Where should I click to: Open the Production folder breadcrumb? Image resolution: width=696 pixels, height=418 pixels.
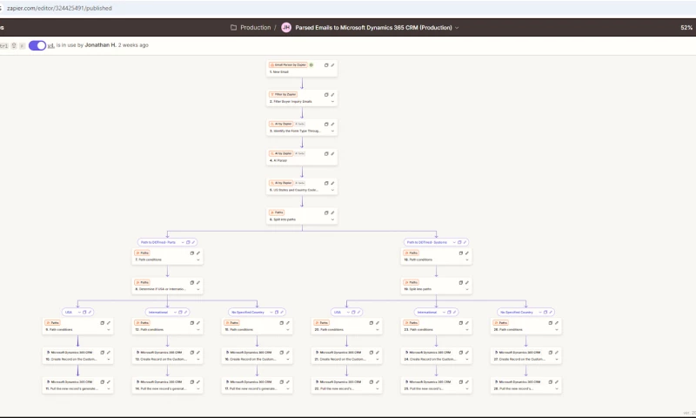tap(255, 28)
